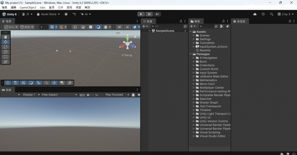Toggle the Inspector panel lock
The height and width of the screenshot is (155, 297).
tap(290, 21)
